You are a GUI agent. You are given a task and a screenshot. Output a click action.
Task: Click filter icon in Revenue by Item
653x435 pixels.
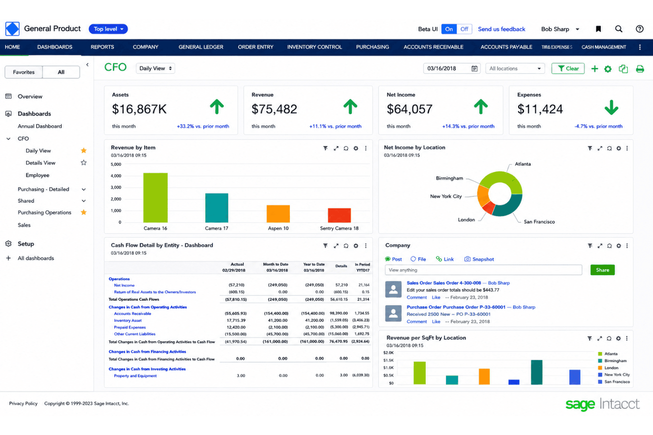[x=325, y=149]
